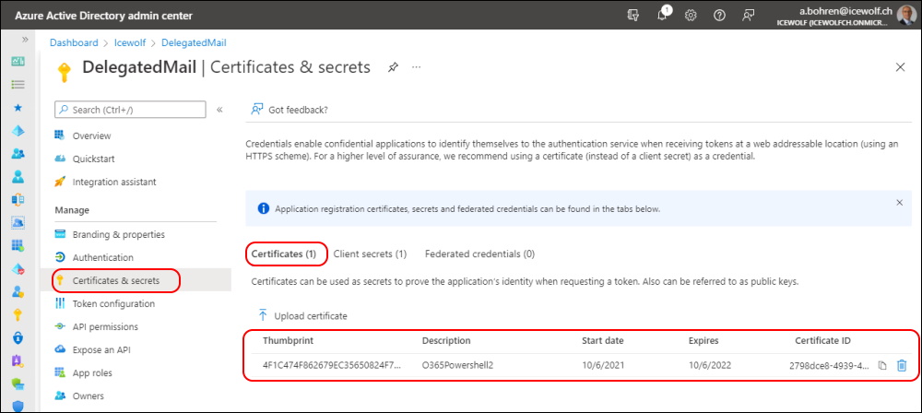Click the green chat bubble icon in left rail
922x413 pixels.
click(18, 383)
